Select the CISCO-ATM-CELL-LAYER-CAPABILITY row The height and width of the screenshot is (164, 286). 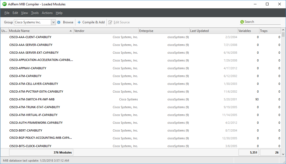(140, 84)
